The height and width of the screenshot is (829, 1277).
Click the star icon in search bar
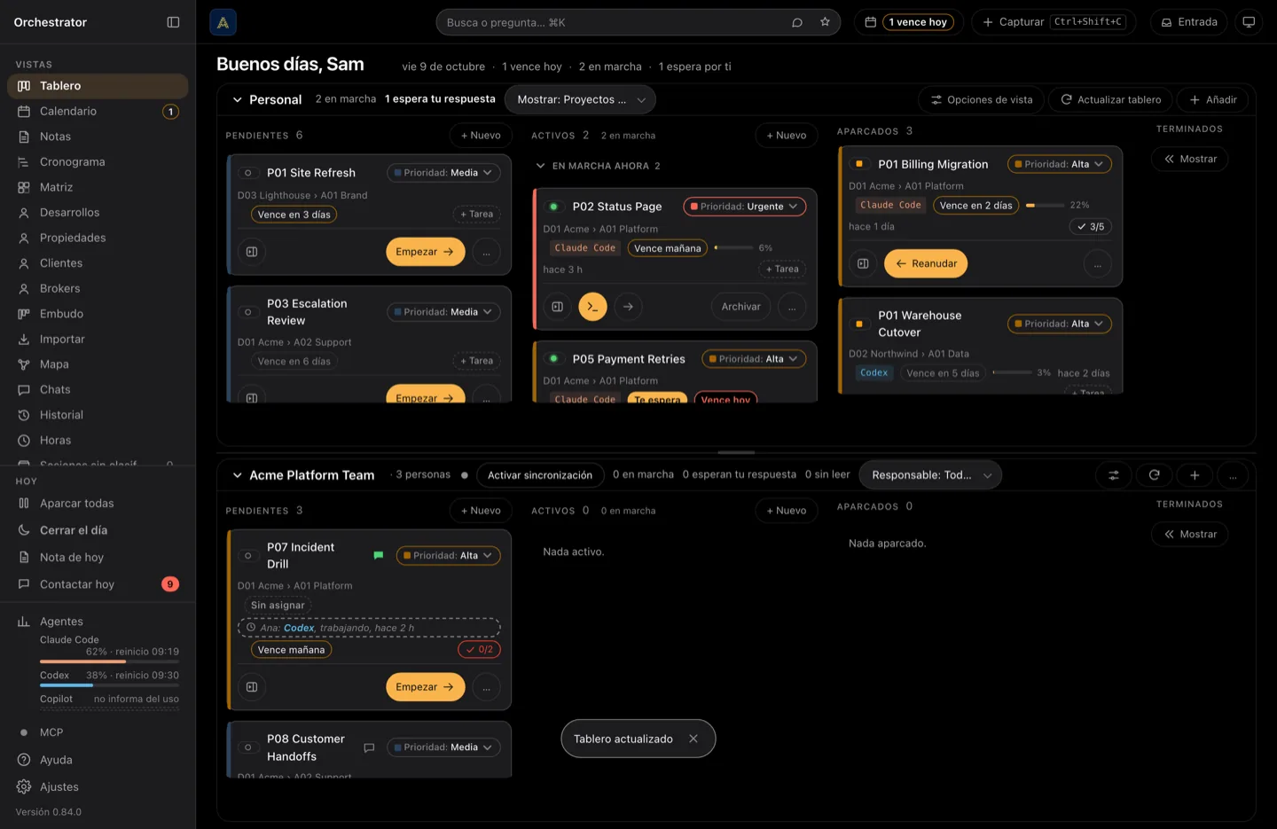(x=825, y=22)
